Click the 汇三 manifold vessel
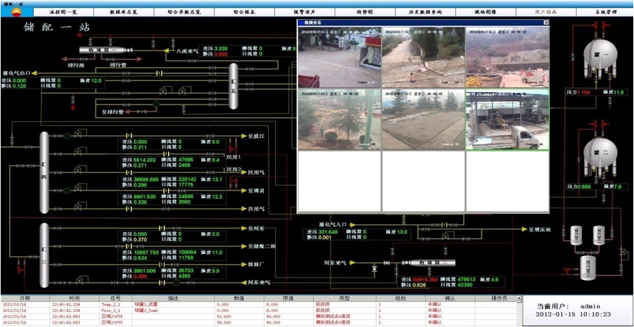 click(x=44, y=255)
